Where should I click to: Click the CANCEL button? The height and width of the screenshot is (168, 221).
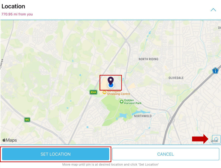click(x=166, y=154)
